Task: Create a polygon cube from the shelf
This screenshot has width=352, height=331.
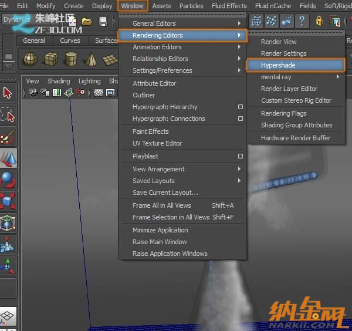Action: [x=50, y=59]
